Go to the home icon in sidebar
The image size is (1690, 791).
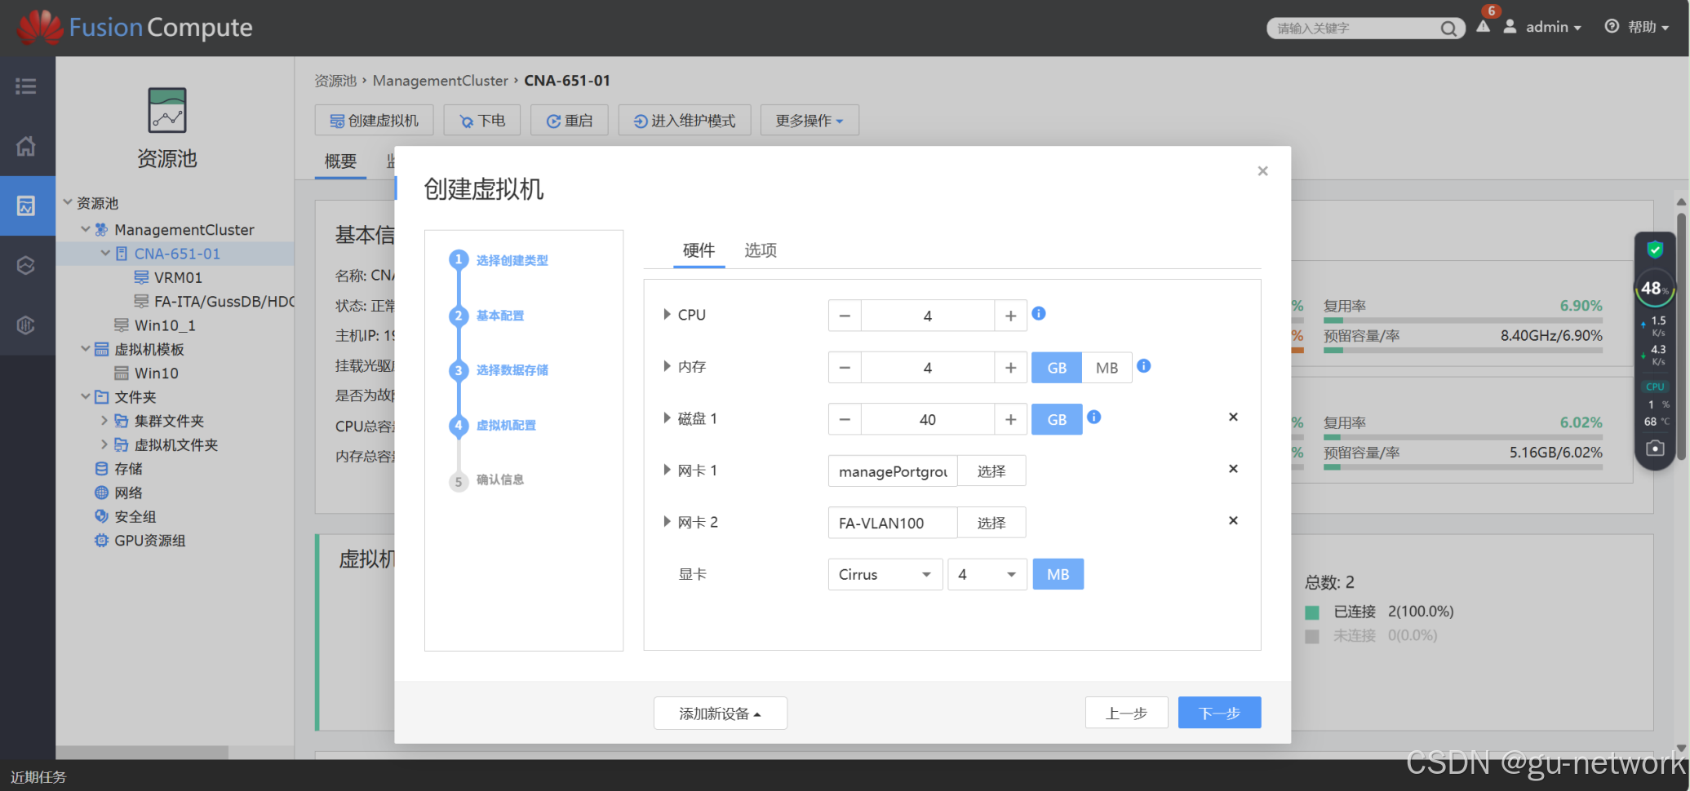[x=26, y=146]
